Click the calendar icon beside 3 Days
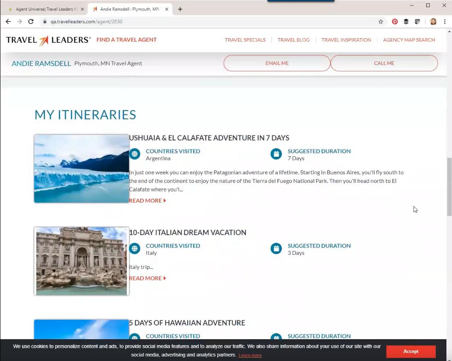The height and width of the screenshot is (361, 452). [276, 248]
